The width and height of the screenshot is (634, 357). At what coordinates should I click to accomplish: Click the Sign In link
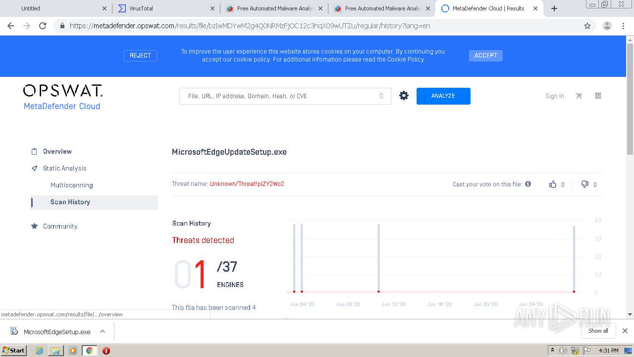coord(555,96)
